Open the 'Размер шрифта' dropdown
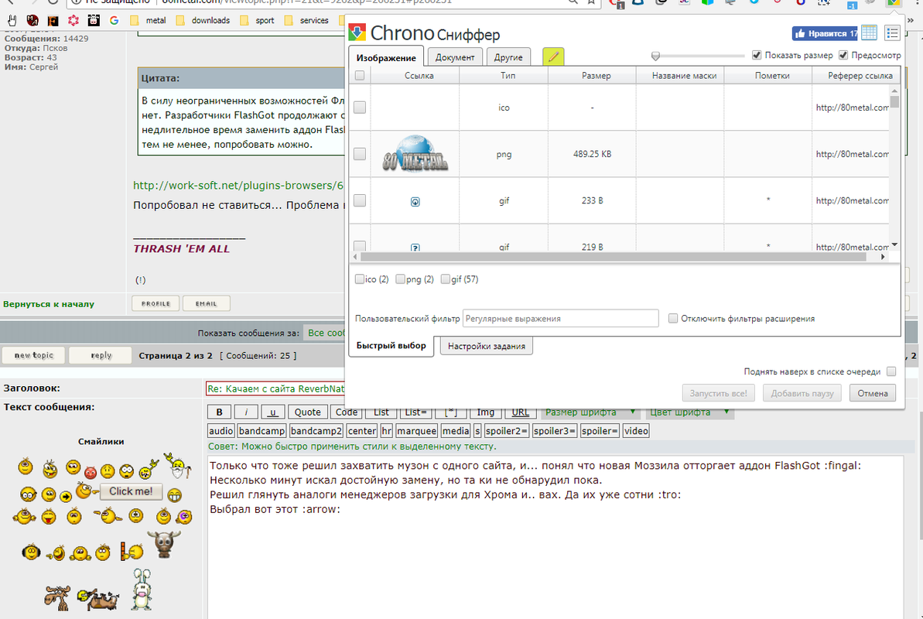The height and width of the screenshot is (619, 923). [590, 412]
